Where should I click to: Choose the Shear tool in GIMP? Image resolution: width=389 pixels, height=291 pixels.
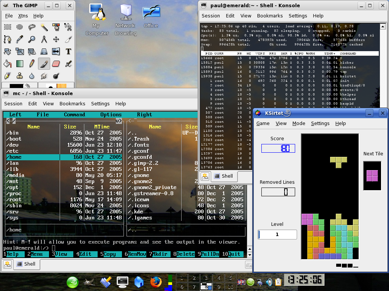(x=32, y=52)
